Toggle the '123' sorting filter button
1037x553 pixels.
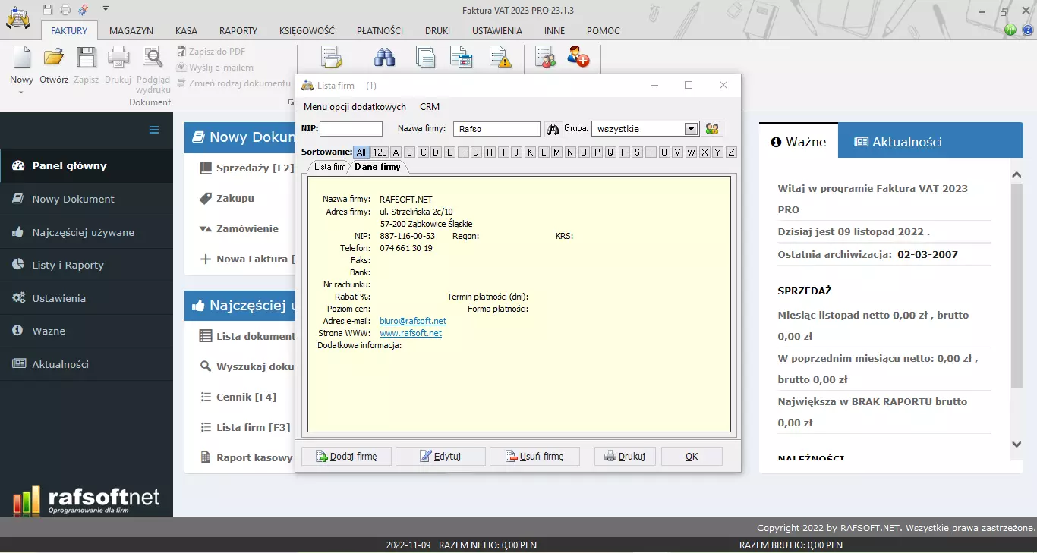coord(380,152)
